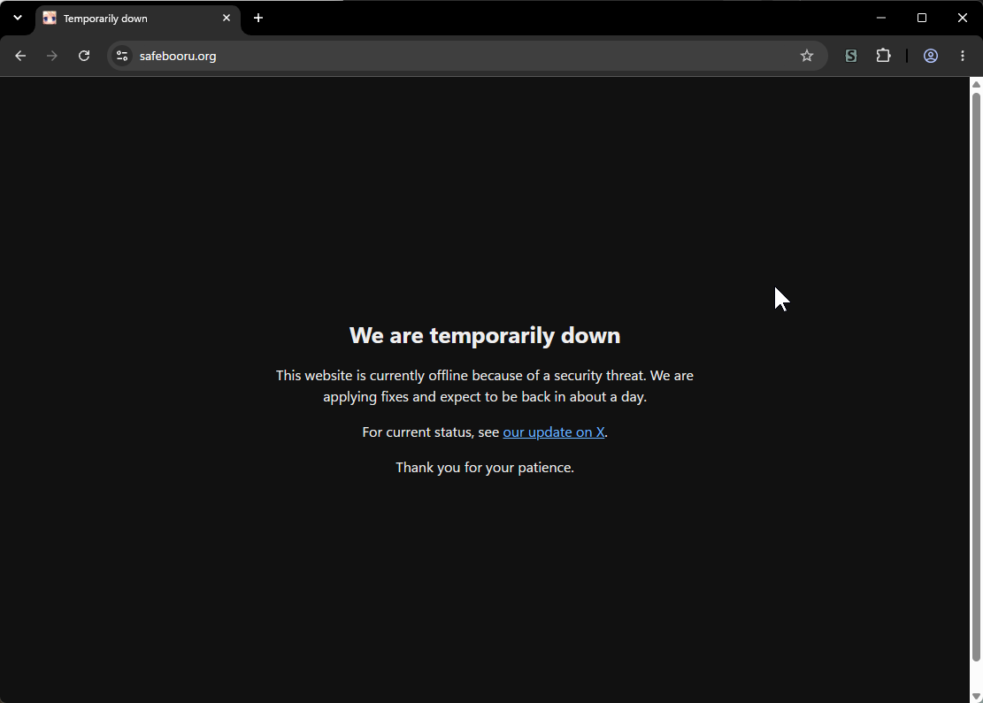Viewport: 983px width, 703px height.
Task: Close the Chrome window
Action: click(x=963, y=19)
